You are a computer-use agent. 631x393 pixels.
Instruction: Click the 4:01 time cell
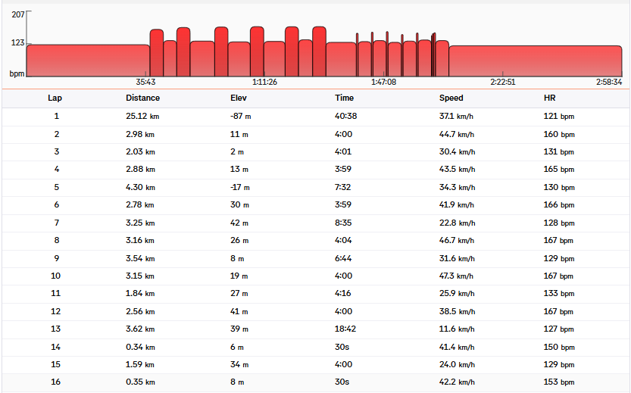tap(343, 151)
